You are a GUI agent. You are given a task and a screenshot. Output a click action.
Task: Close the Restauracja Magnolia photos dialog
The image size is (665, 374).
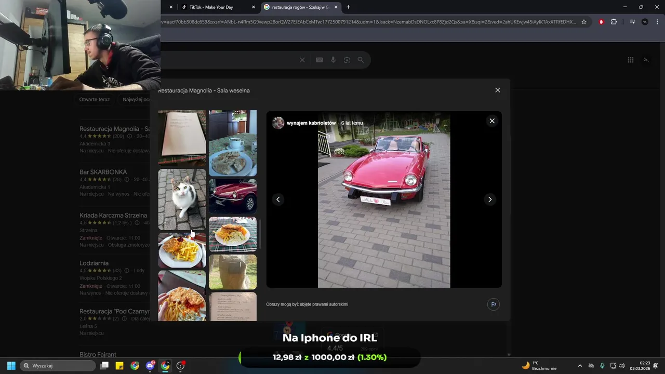[x=498, y=90]
